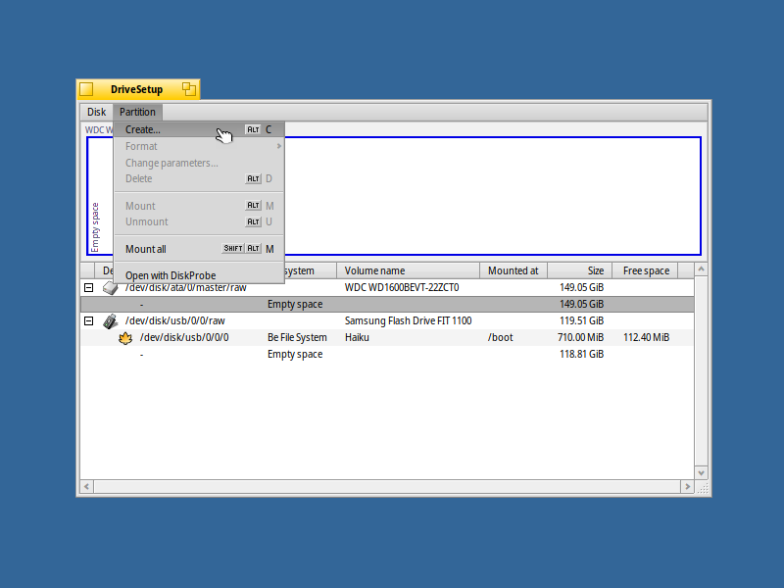Sort by the Size column header

coord(580,270)
